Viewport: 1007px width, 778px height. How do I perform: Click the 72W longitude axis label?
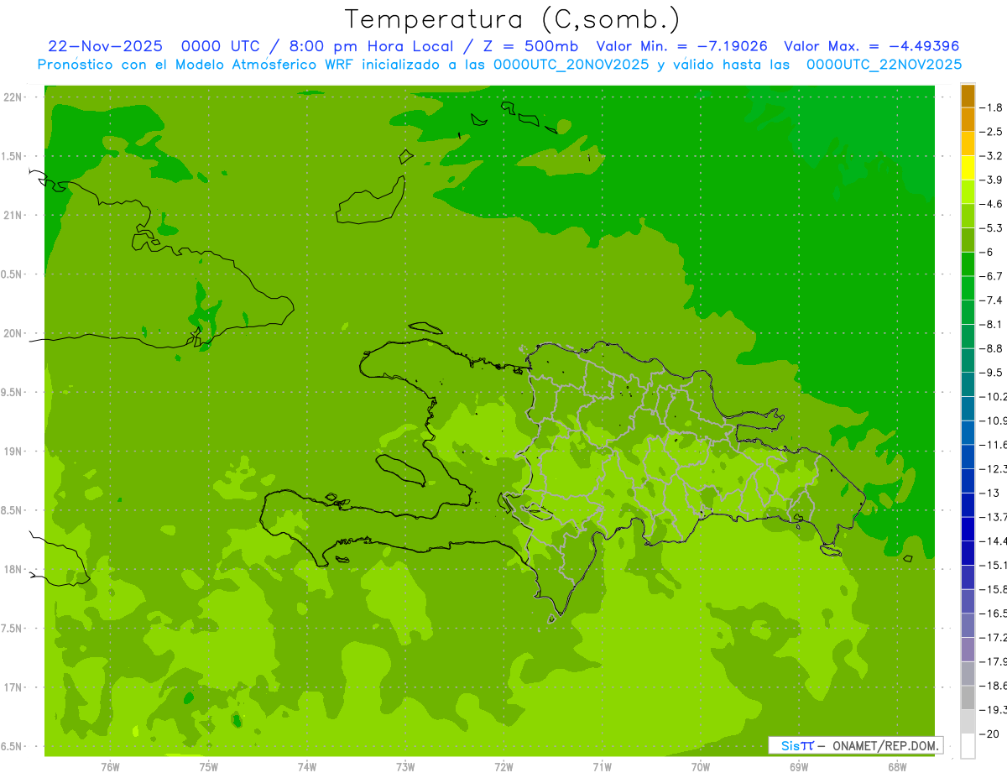point(503,766)
